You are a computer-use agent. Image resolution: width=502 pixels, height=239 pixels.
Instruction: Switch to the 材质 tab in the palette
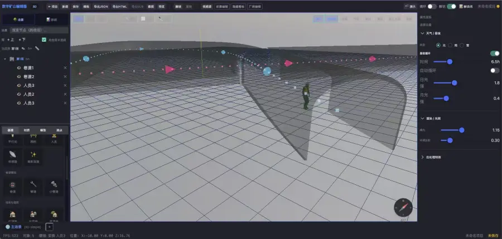coord(27,130)
